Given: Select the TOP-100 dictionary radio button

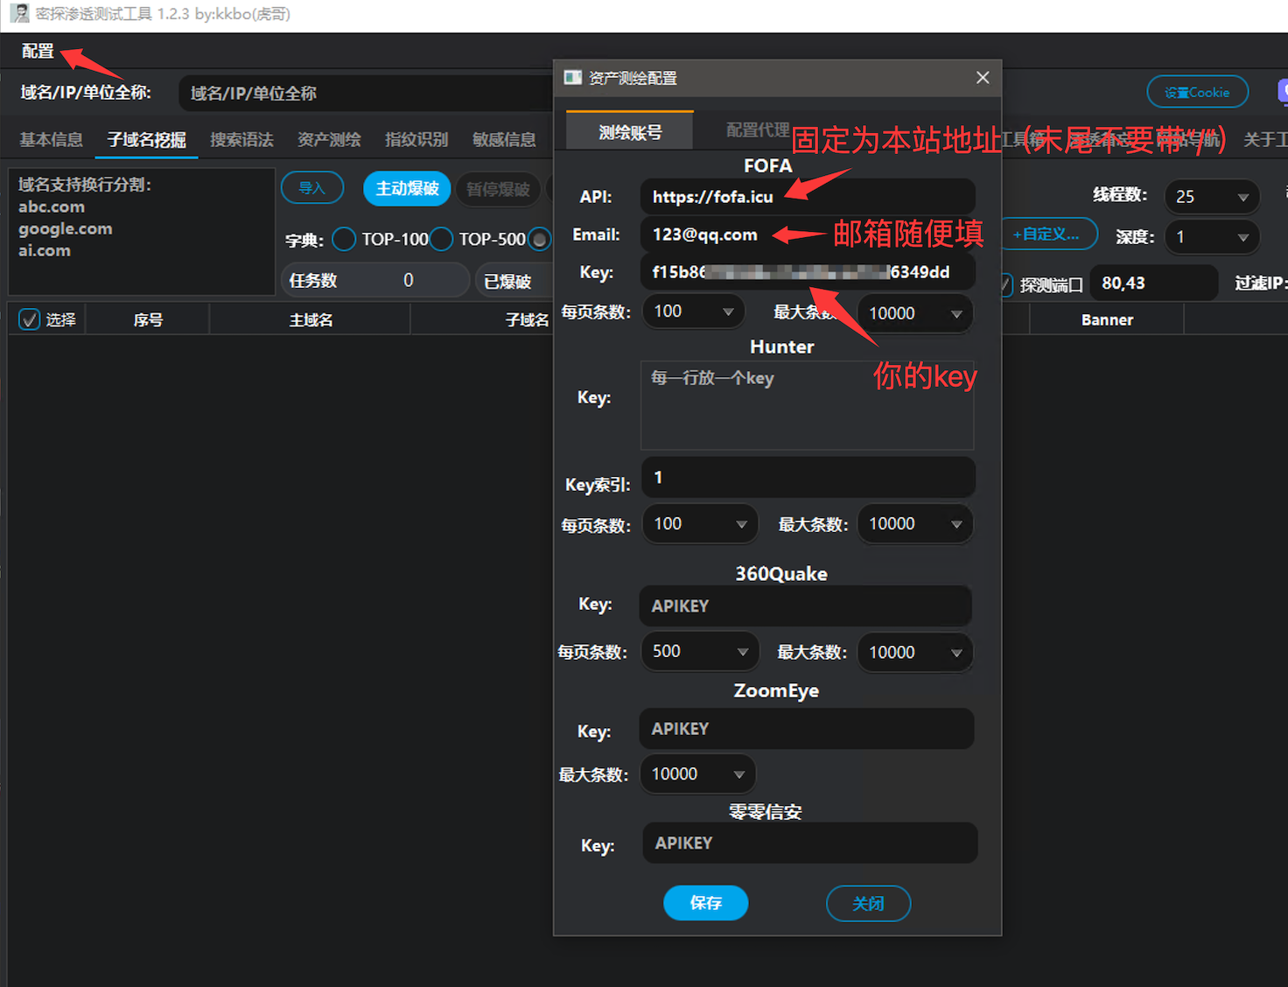Looking at the screenshot, I should point(344,239).
